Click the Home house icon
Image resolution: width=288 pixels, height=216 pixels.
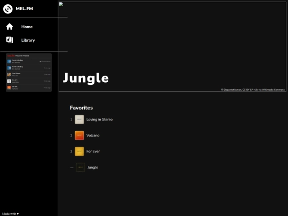[x=10, y=27]
